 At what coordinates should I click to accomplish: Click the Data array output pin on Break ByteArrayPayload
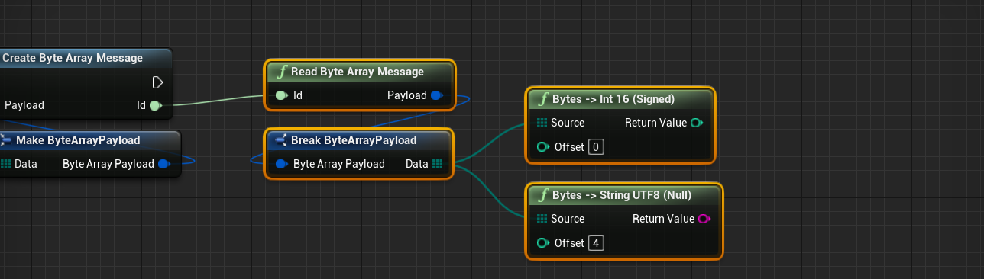point(437,164)
